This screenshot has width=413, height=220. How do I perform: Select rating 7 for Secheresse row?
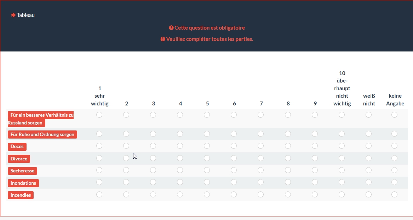[x=260, y=170]
